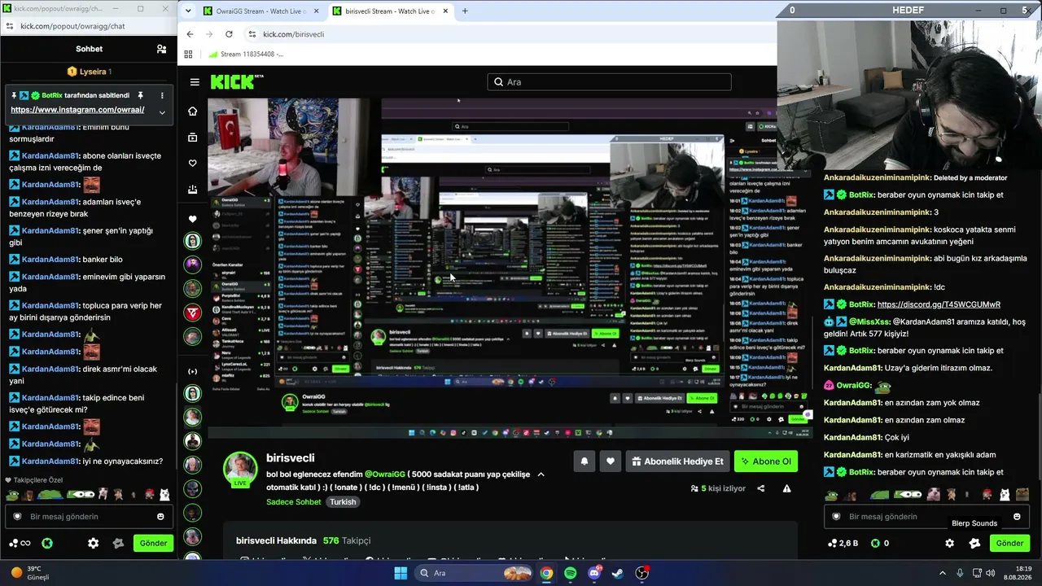Viewport: 1042px width, 586px height.
Task: Focus right chat message input
Action: pyautogui.click(x=926, y=516)
